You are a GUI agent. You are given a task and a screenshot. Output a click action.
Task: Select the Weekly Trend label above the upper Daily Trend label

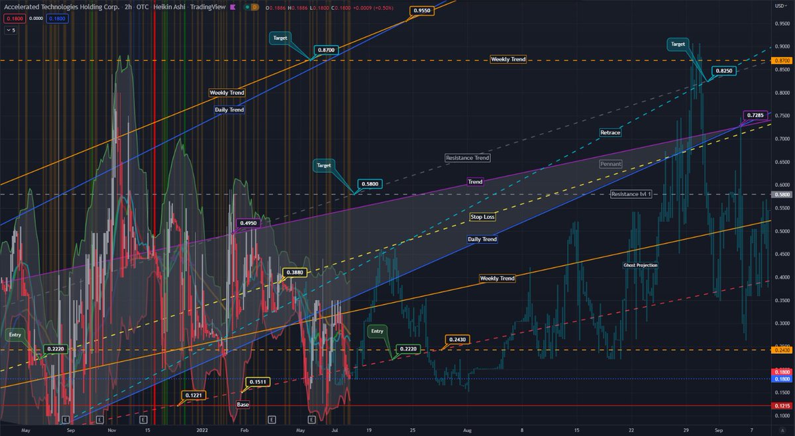click(x=227, y=93)
